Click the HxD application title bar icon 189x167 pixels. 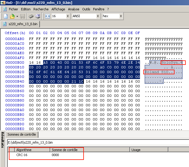[x=3, y=3]
